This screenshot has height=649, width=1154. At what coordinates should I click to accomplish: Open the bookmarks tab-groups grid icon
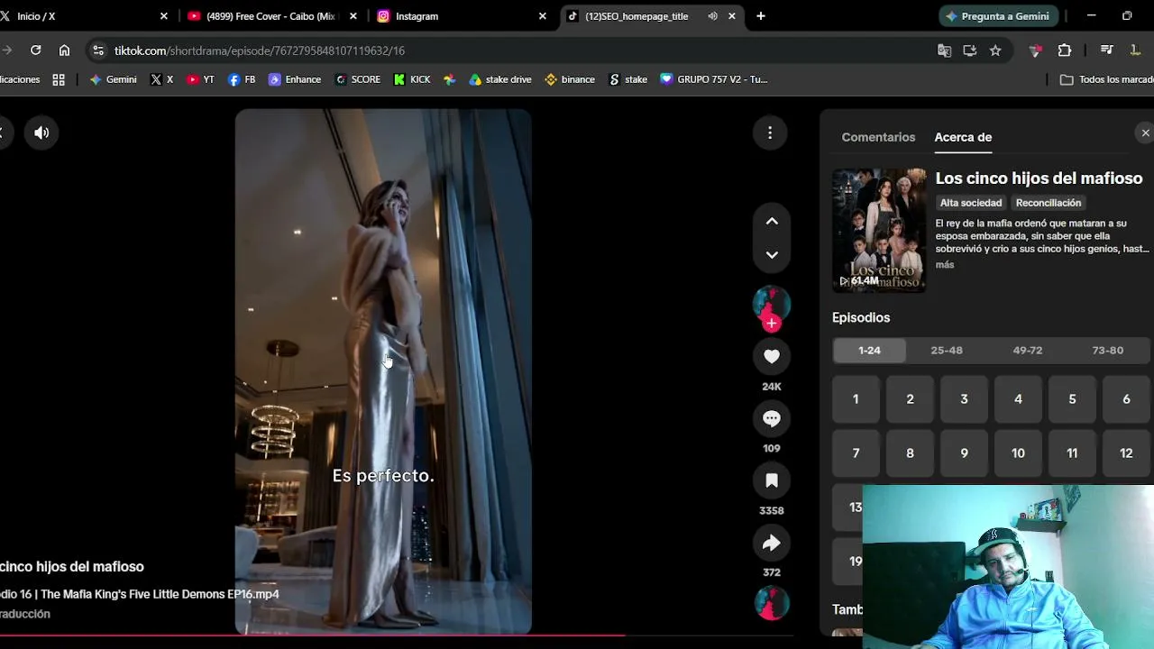click(x=59, y=79)
